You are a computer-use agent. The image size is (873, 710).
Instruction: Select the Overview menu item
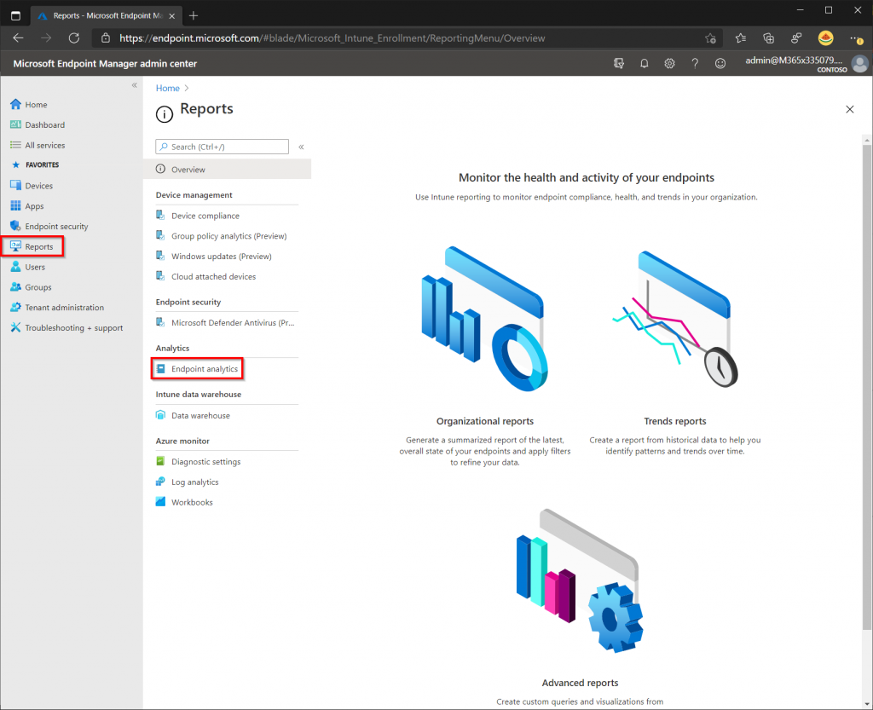pos(227,169)
